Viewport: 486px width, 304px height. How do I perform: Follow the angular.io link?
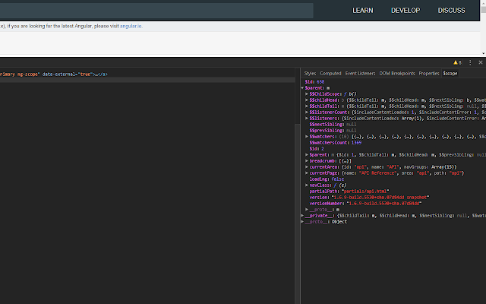[130, 26]
